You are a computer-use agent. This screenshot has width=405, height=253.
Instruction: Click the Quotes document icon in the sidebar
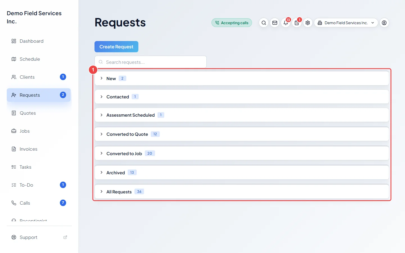pos(14,113)
